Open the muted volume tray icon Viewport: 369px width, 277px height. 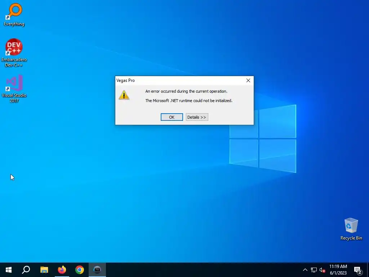tap(322, 270)
